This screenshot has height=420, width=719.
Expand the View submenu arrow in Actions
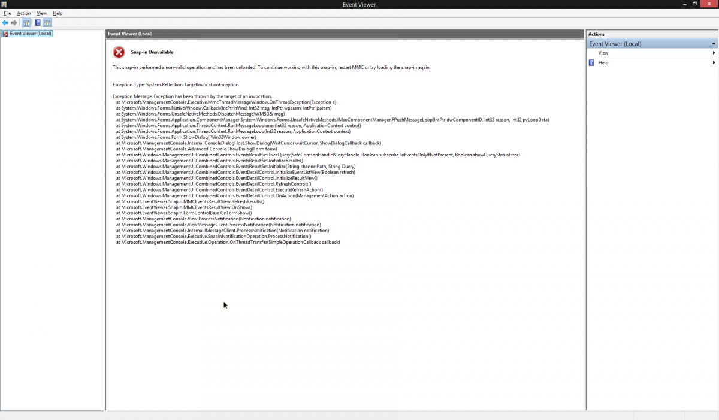714,53
